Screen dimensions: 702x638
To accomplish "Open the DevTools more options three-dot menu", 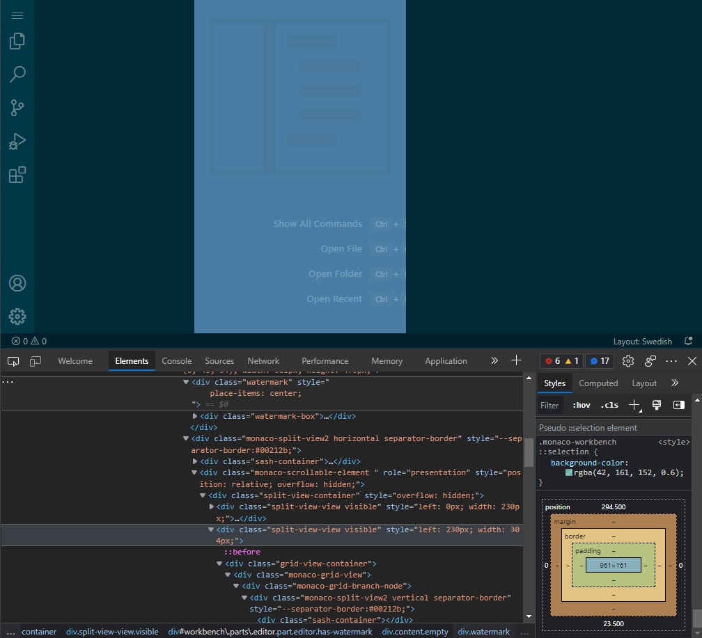I will [670, 360].
